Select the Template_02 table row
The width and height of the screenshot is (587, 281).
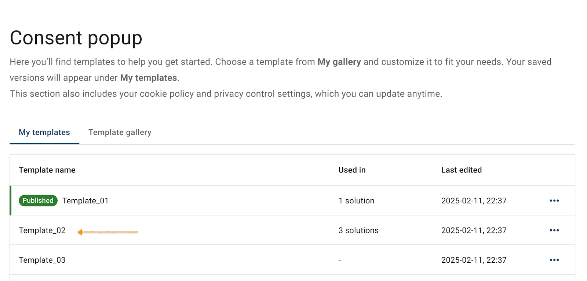point(220,230)
